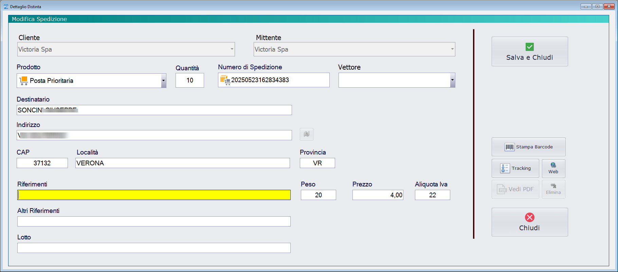Focus the Prezzo field

tap(378, 195)
